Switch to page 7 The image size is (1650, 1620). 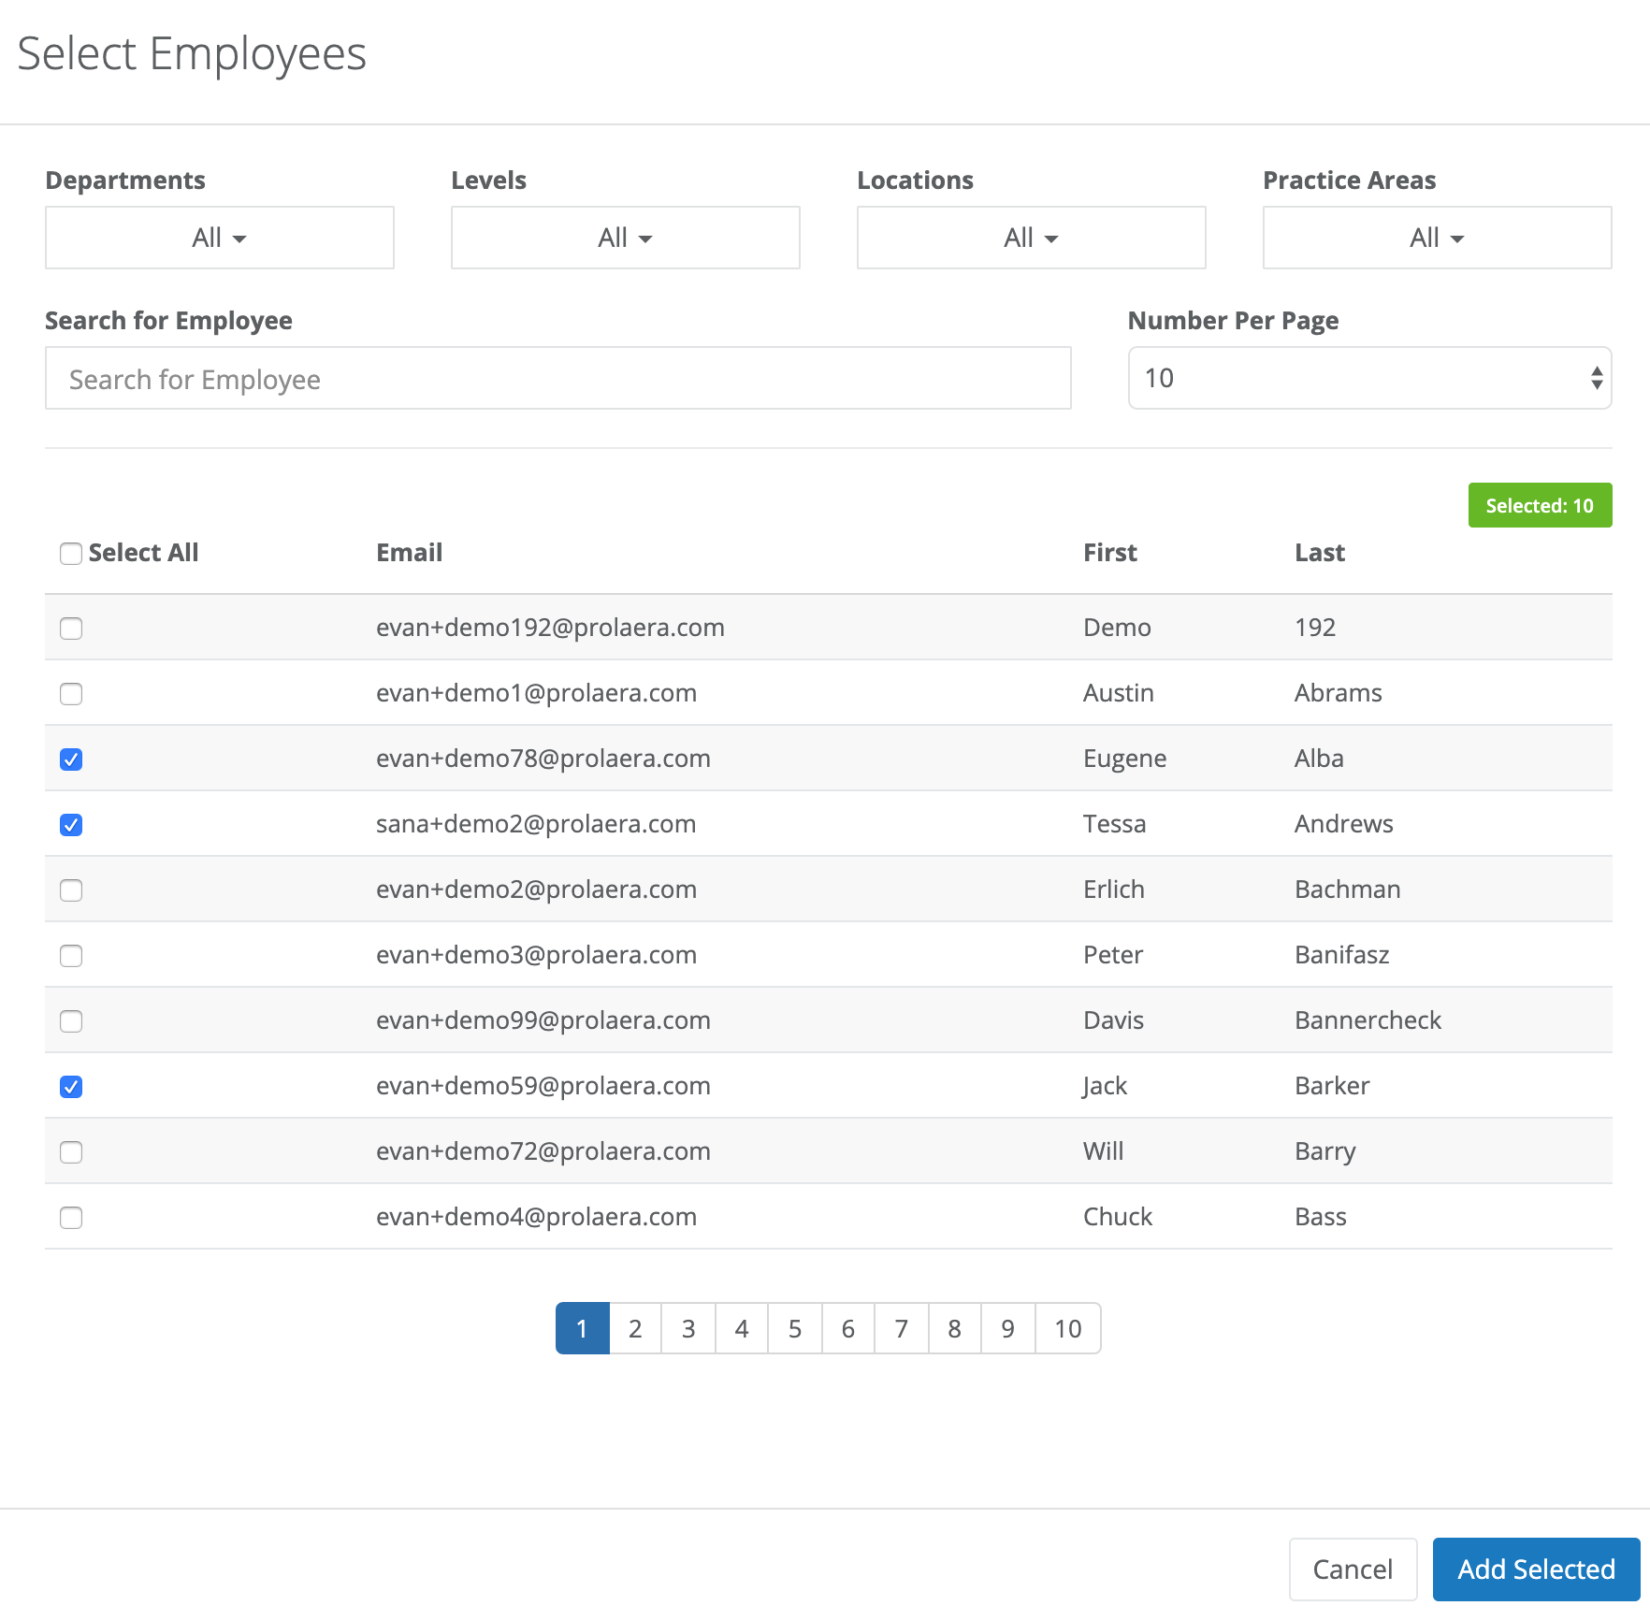coord(902,1328)
